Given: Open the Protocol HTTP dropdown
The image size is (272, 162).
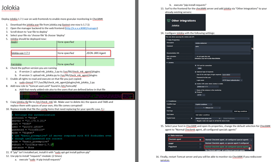Looking at the screenshot, I should pos(201,95).
